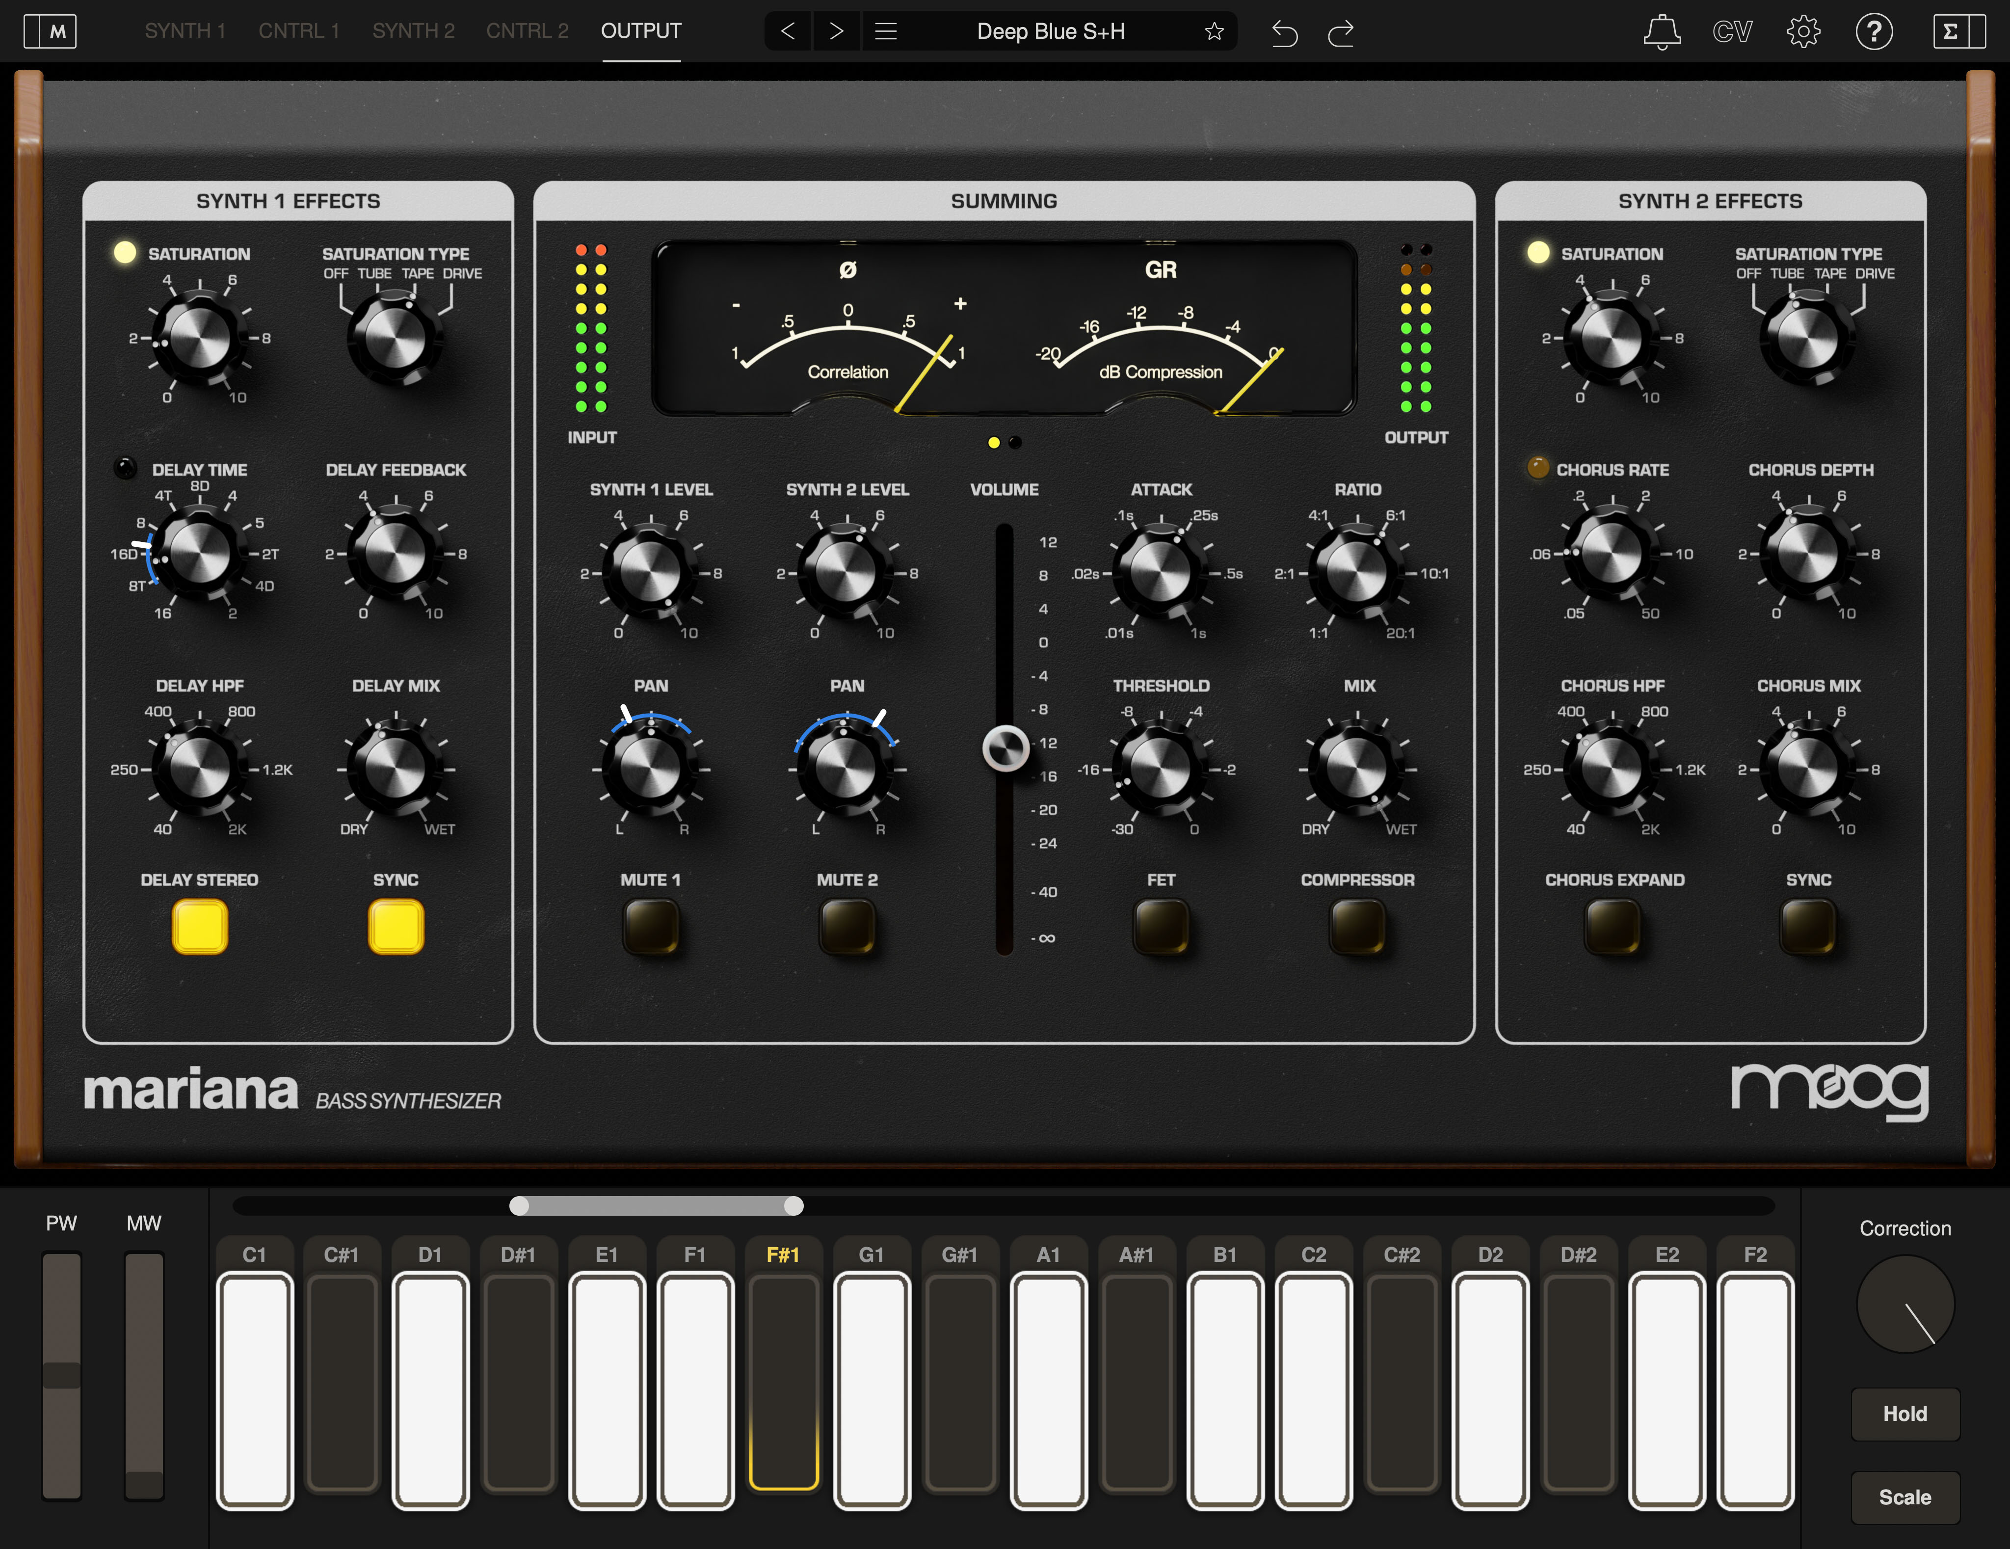This screenshot has width=2010, height=1549.
Task: Open the settings gear
Action: click(x=1804, y=30)
